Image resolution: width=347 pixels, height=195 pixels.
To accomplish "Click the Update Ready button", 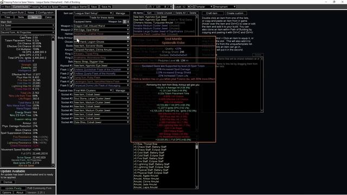I will point(13,188).
